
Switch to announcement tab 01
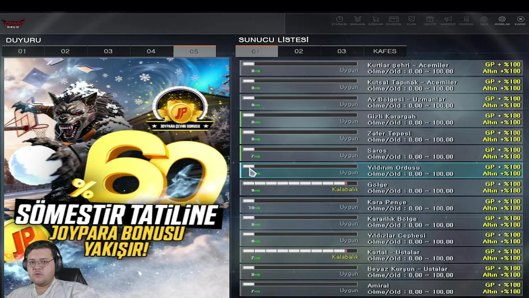pos(22,51)
